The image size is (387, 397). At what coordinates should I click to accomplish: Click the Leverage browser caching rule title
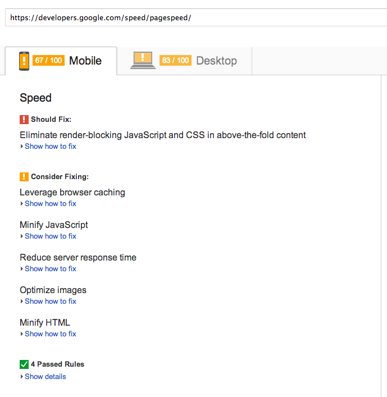click(x=72, y=192)
